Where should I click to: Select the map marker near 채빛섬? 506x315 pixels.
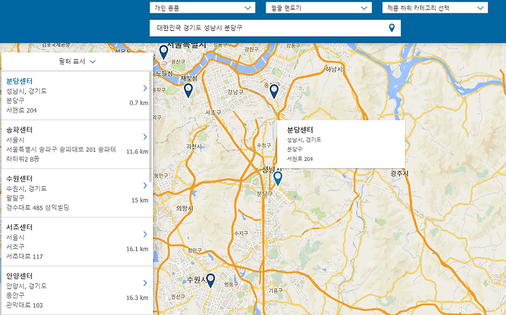(x=188, y=91)
